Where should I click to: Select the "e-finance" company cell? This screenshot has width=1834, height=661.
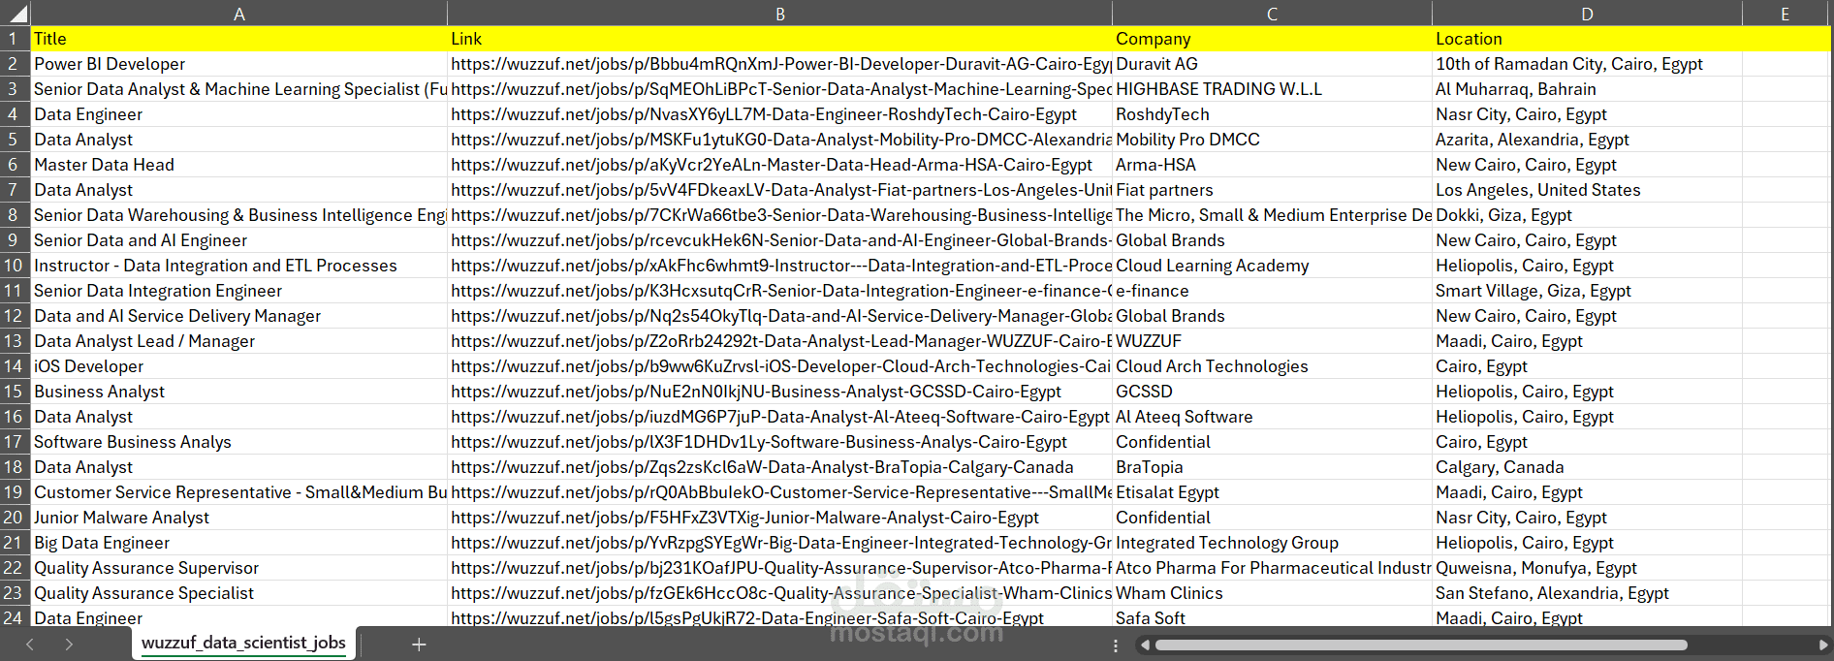[x=1272, y=291]
